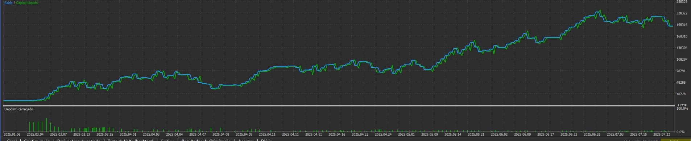Click the Capital Líquido legend label
Screen dimensions: 691x141
point(27,3)
